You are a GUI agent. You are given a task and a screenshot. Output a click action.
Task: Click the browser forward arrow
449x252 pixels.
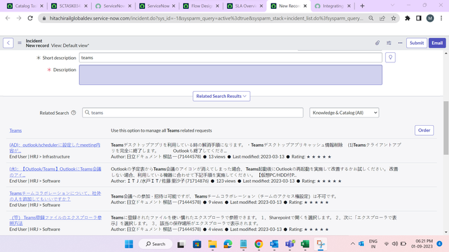click(19, 18)
